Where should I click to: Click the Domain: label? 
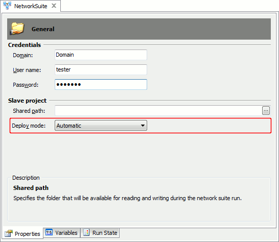pyautogui.click(x=23, y=55)
